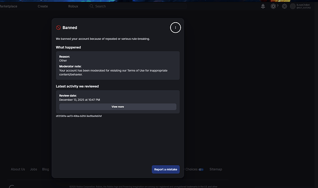Viewport: 318px width, 188px height.
Task: Open the About Us footer link
Action: pyautogui.click(x=18, y=170)
